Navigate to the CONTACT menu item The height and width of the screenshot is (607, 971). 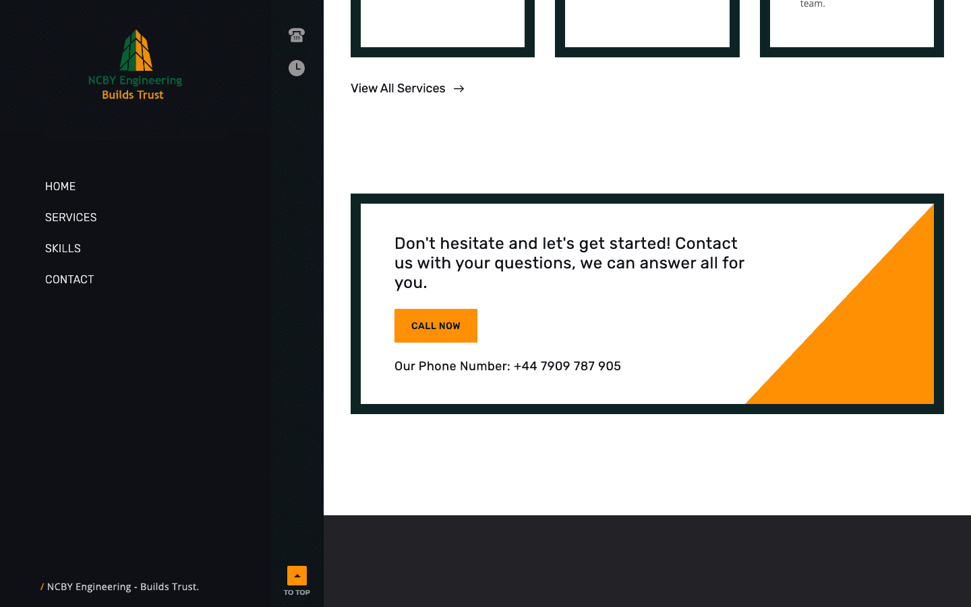[x=69, y=279]
